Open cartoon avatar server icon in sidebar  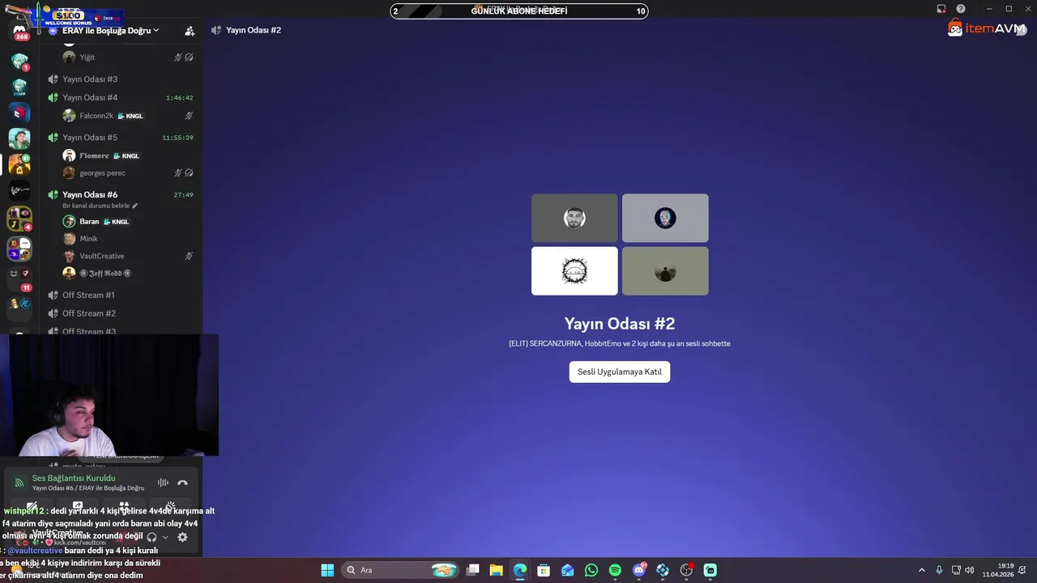[x=19, y=138]
